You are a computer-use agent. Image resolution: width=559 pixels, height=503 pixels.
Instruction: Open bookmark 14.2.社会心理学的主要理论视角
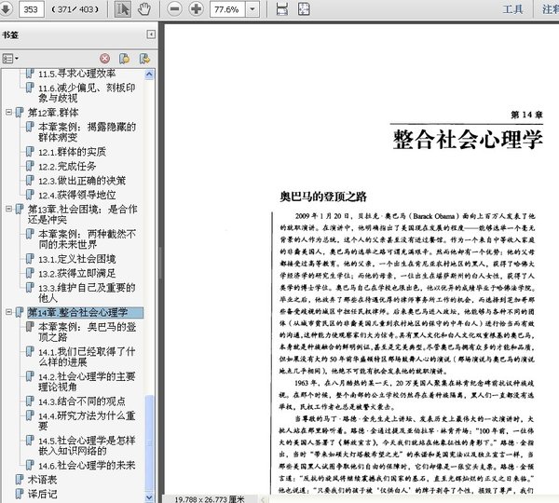pos(87,382)
